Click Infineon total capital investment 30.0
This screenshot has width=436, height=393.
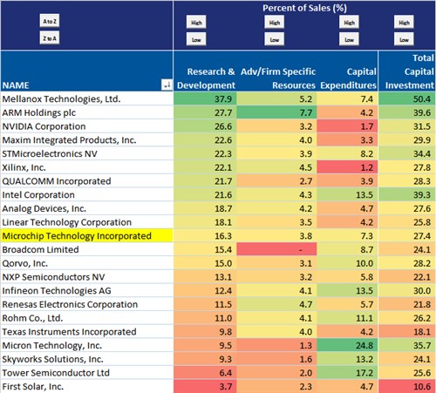(x=407, y=290)
